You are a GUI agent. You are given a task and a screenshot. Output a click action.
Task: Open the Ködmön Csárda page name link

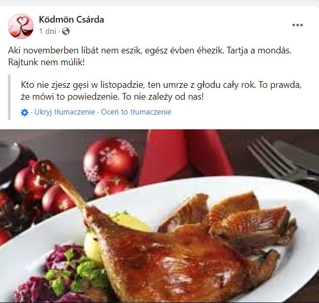coord(71,20)
